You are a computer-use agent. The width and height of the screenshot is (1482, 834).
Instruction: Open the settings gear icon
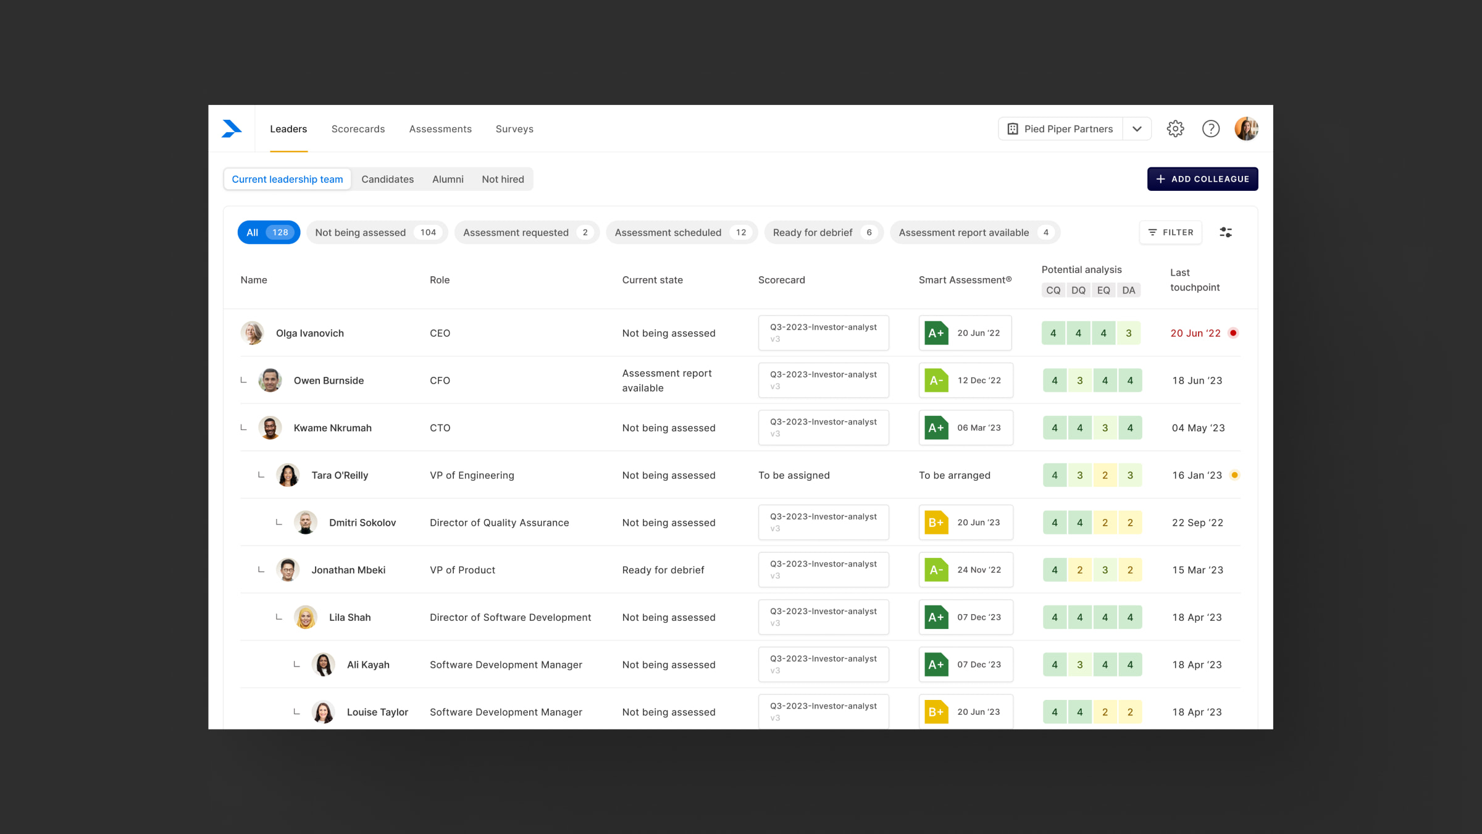pos(1175,128)
